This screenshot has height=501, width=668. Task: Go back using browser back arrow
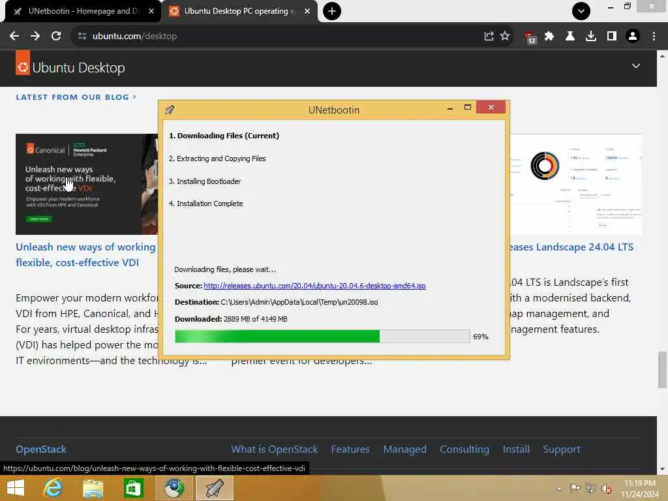pos(14,37)
